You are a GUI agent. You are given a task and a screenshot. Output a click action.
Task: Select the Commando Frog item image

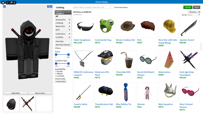click(x=105, y=28)
